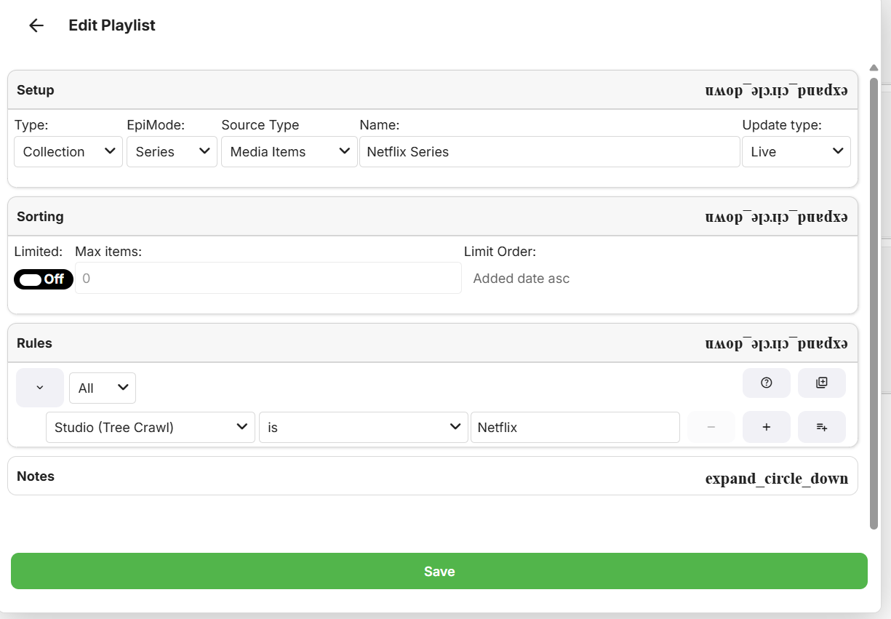Expand the Notes section via its expand icon
The image size is (891, 619).
pyautogui.click(x=776, y=478)
